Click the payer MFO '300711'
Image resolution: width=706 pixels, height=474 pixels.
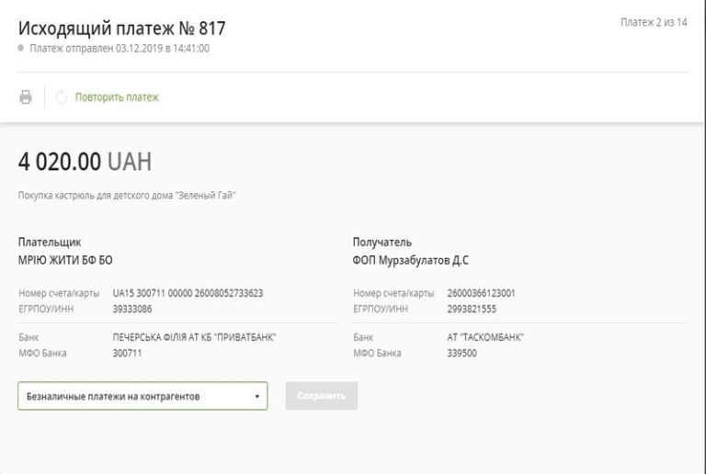127,353
